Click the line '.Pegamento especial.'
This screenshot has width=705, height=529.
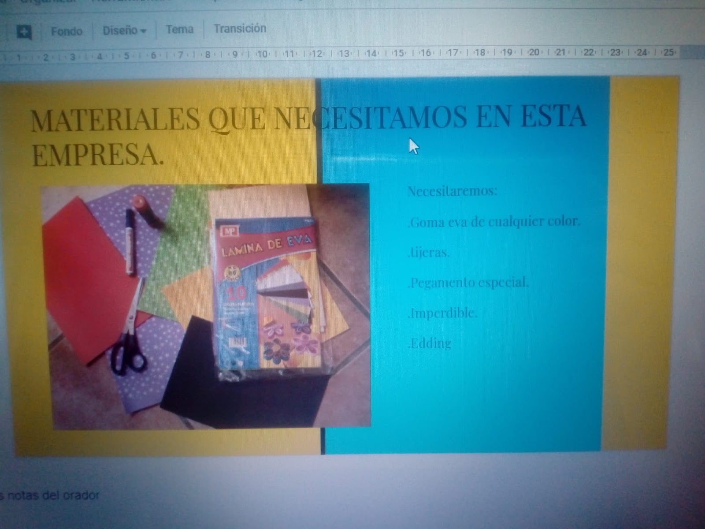pos(468,282)
